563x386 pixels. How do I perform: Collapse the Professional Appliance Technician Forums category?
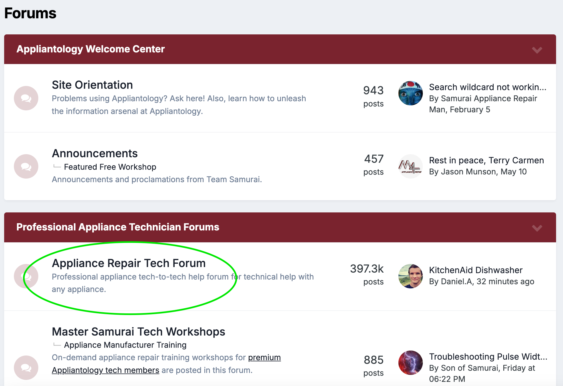(537, 228)
